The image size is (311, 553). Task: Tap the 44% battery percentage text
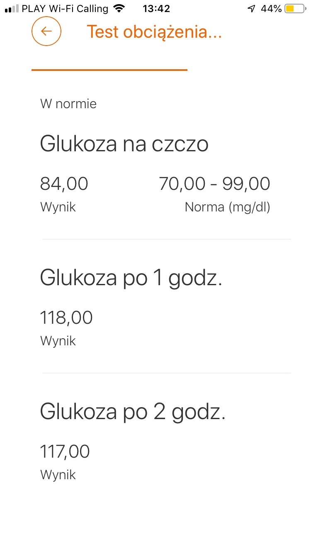pos(271,8)
